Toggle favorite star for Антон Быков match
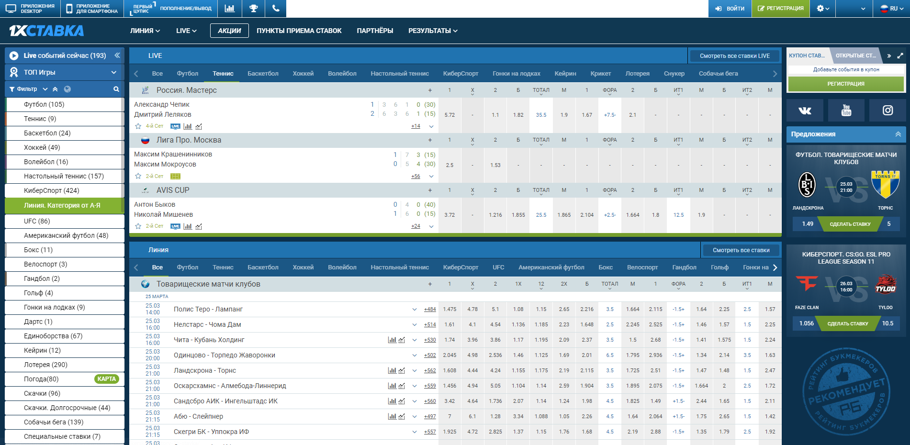Screen dimensions: 910x445 [138, 226]
